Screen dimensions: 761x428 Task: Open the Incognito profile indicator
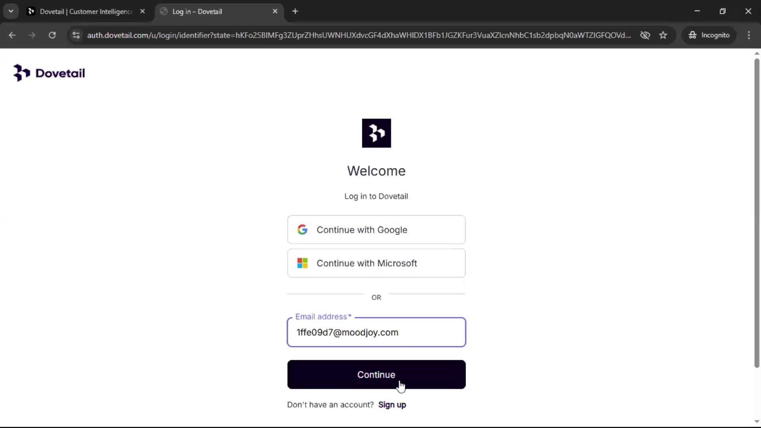point(709,35)
